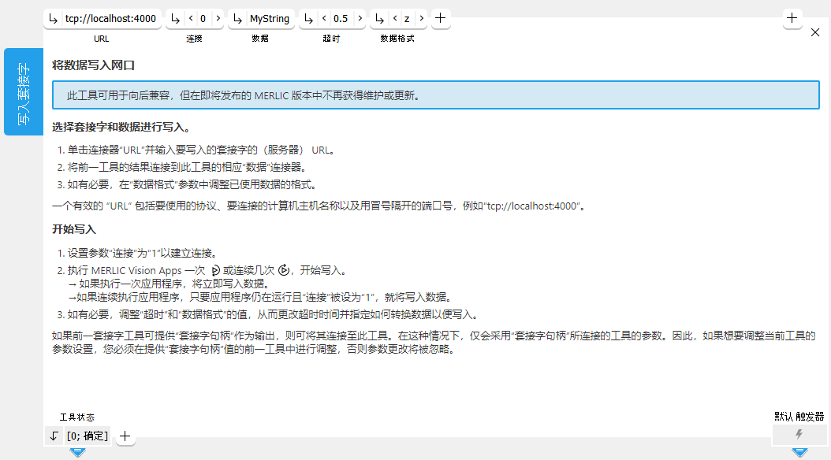Click the 数据 connector arrow icon
831x460 pixels.
pos(238,19)
